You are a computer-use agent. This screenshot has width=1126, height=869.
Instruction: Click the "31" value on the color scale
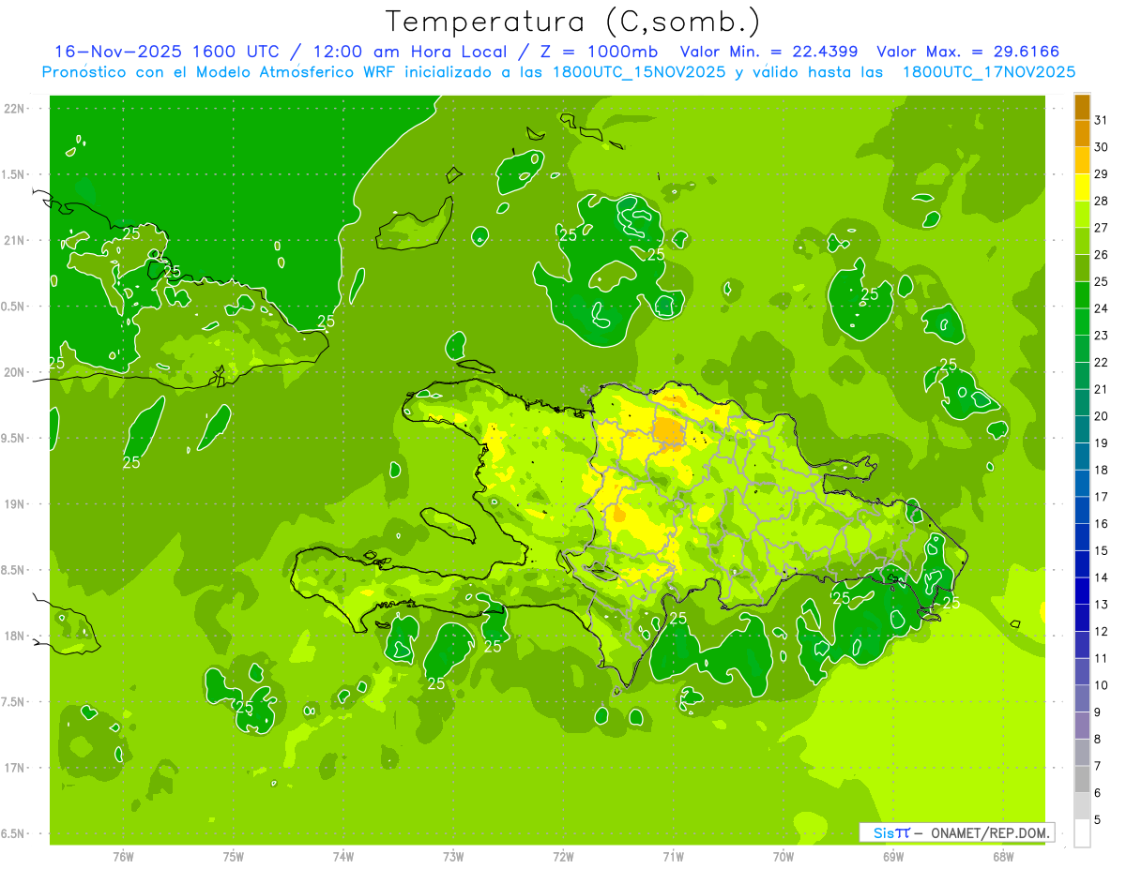pos(1102,120)
